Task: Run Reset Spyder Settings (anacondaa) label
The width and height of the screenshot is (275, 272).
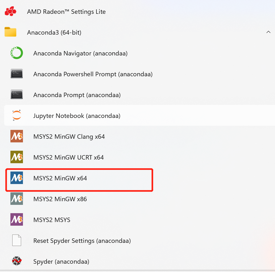Action: tap(82, 241)
